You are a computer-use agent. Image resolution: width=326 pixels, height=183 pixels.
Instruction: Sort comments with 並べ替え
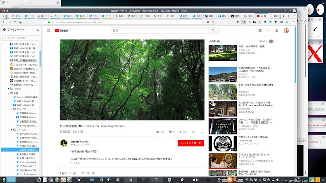tap(89, 173)
